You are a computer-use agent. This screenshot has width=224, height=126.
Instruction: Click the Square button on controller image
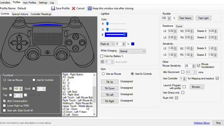tap(69, 43)
